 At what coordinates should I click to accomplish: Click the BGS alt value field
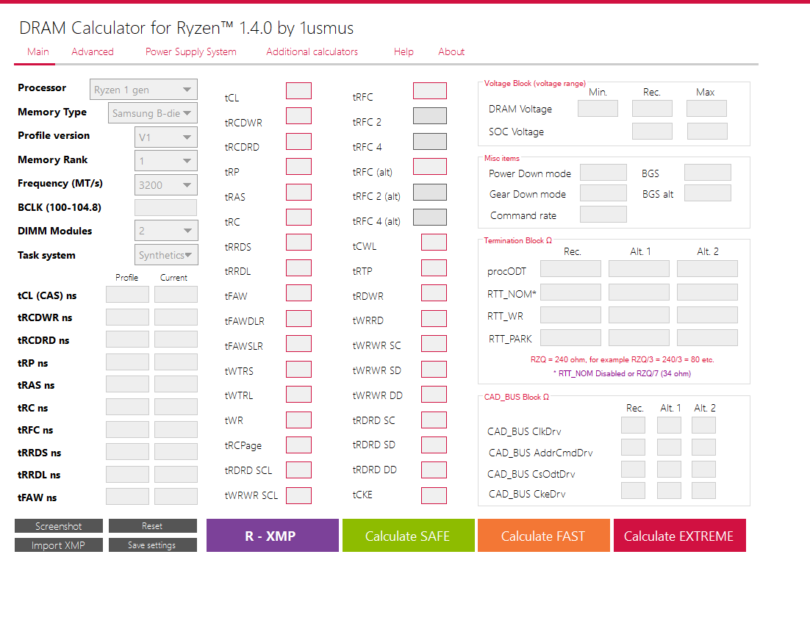708,193
